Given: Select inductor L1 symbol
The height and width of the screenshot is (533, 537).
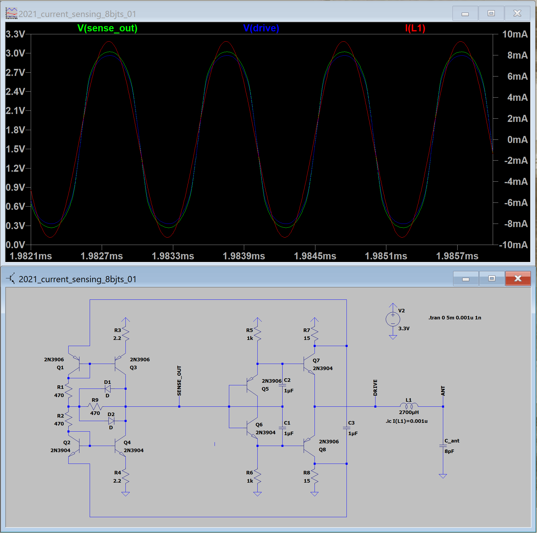Looking at the screenshot, I should (409, 406).
